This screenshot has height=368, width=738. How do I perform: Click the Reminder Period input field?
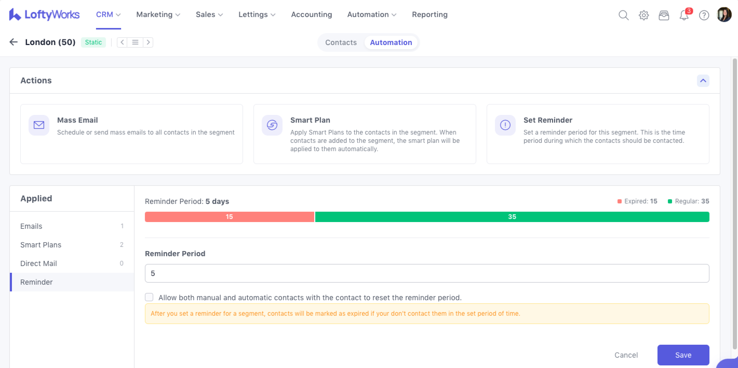tap(427, 273)
